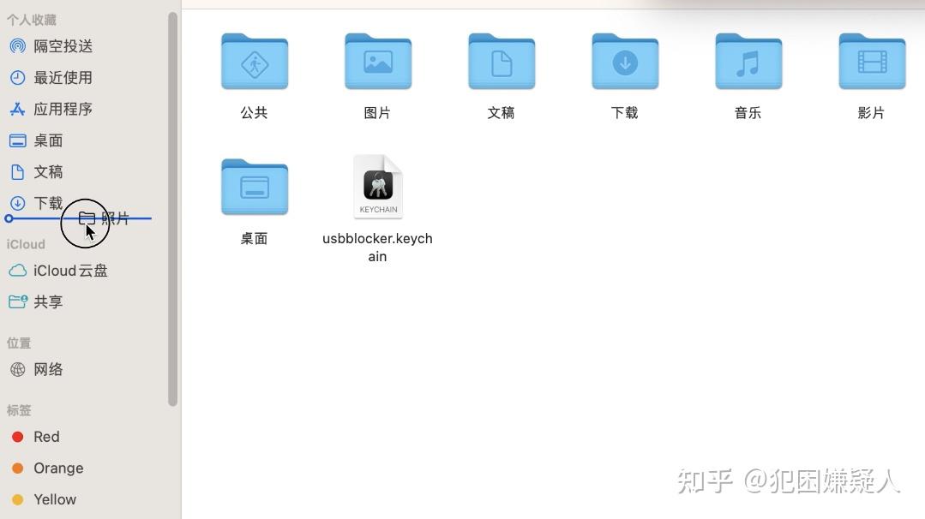This screenshot has height=519, width=925.
Task: Open the 桌面 folder icon in main pane
Action: (255, 187)
